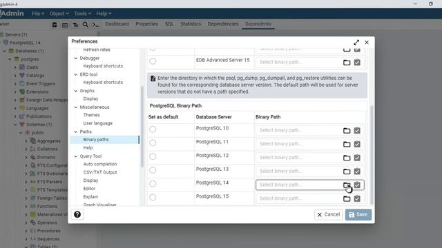Expand the Casts node in browser tree
Viewport: 442px width, 248px height.
pyautogui.click(x=15, y=68)
